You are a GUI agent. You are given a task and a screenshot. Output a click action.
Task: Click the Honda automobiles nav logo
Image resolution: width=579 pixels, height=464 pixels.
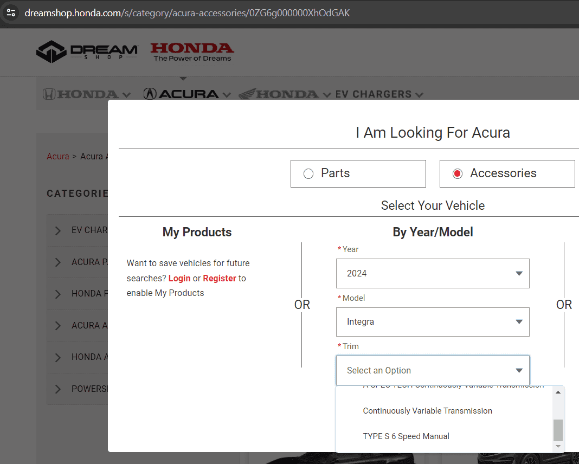click(x=81, y=93)
